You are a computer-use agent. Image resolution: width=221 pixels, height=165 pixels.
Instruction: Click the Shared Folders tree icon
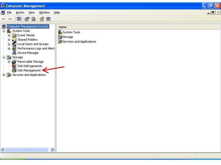pos(14,40)
